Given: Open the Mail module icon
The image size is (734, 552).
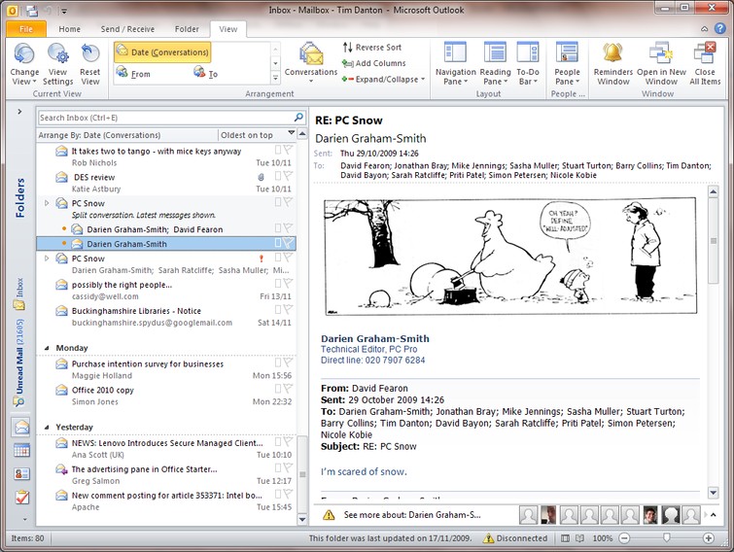Looking at the screenshot, I should coord(21,427).
